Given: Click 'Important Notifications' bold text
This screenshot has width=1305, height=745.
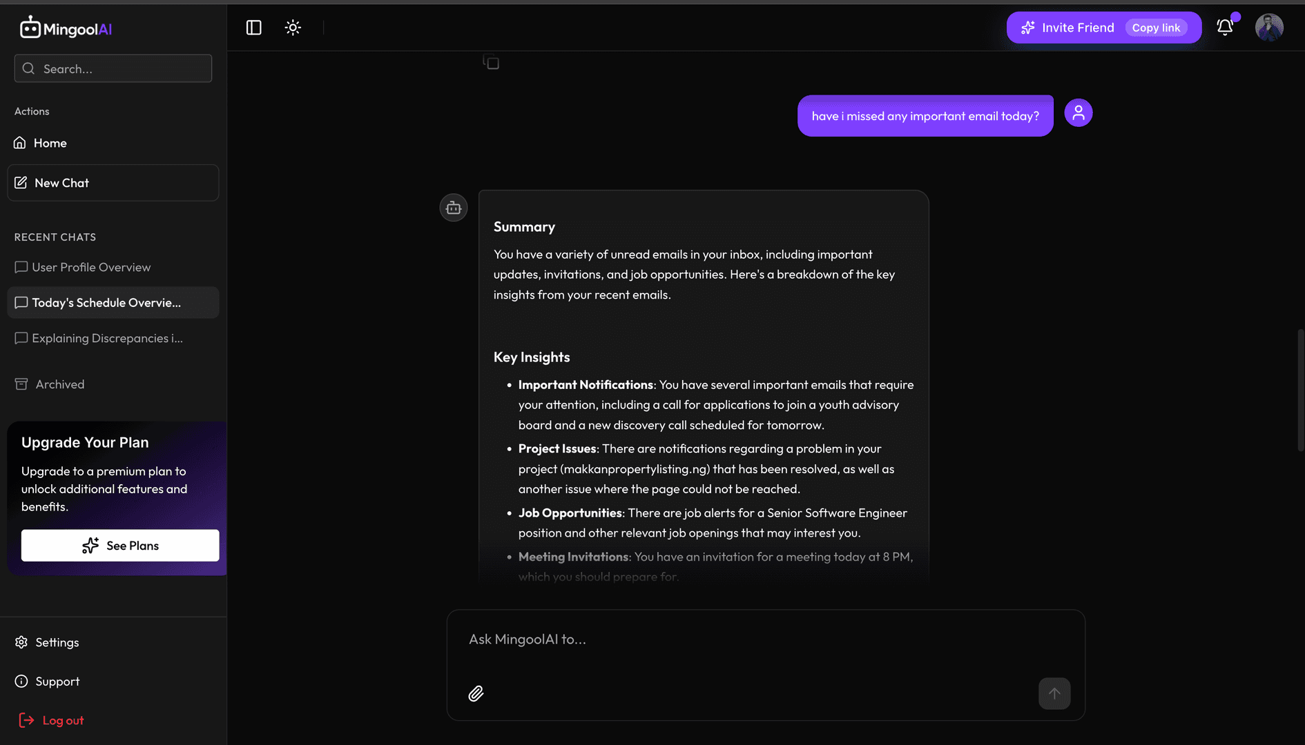Looking at the screenshot, I should pyautogui.click(x=586, y=385).
